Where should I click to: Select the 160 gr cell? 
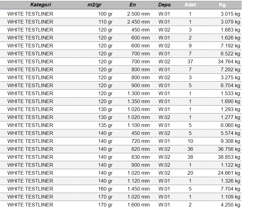click(105, 189)
